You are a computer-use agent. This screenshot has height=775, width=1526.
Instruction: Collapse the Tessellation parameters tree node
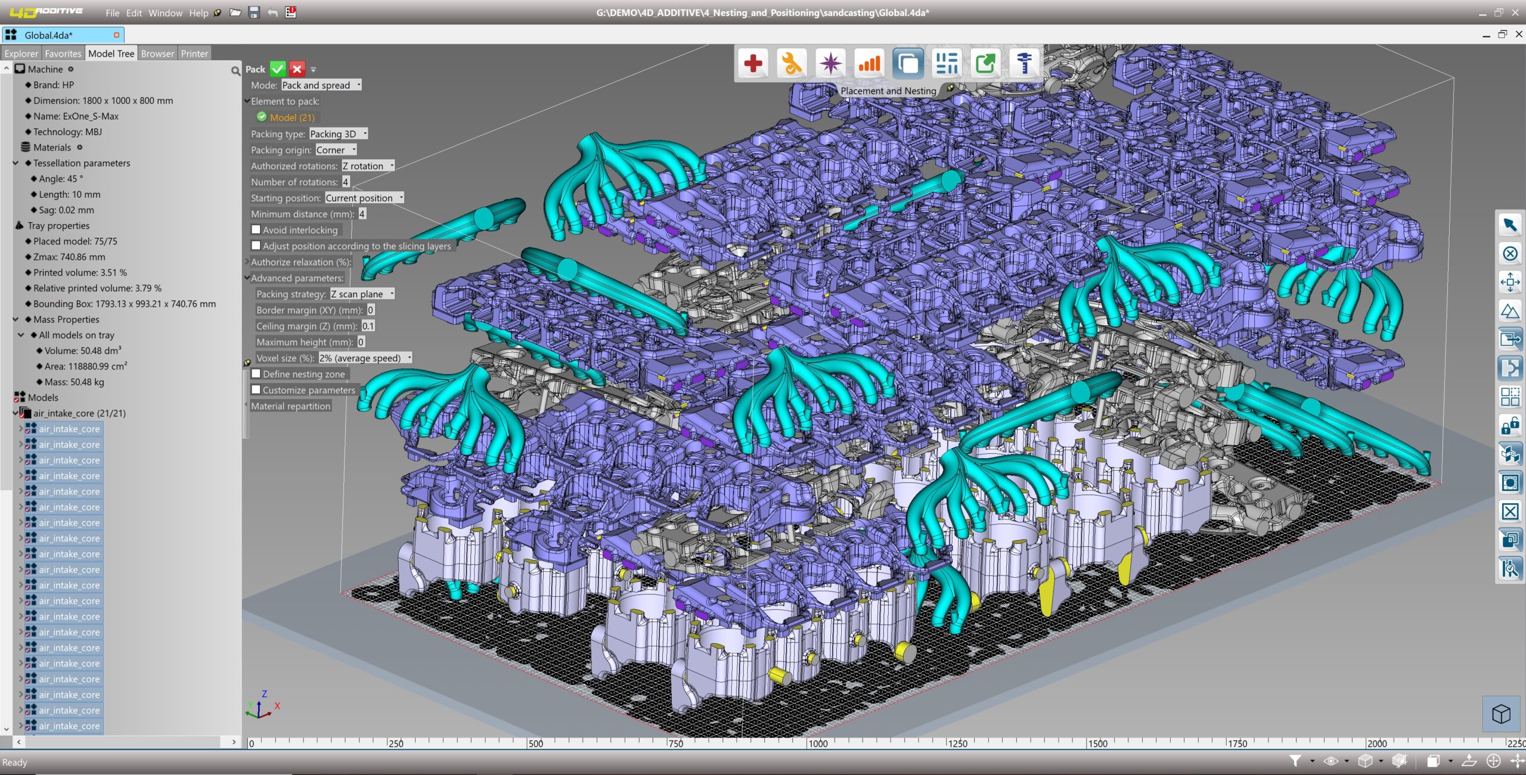[16, 163]
